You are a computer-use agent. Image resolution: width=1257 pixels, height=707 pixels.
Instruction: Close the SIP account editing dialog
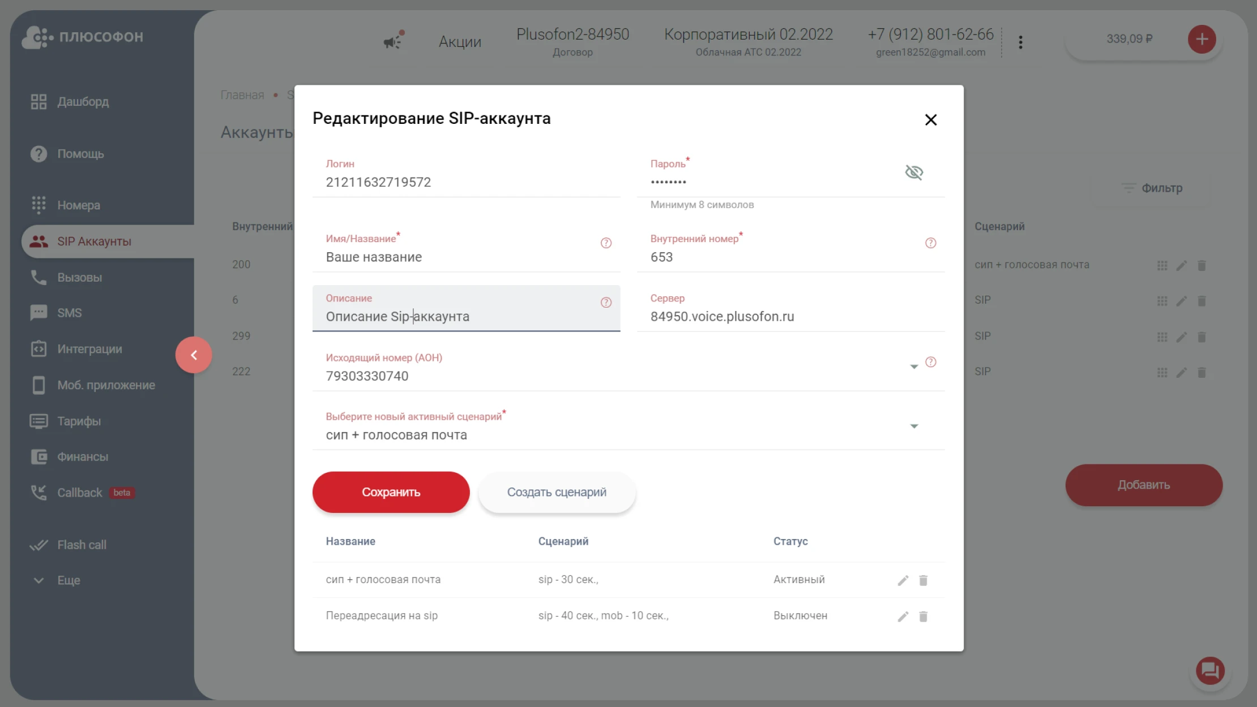click(931, 120)
